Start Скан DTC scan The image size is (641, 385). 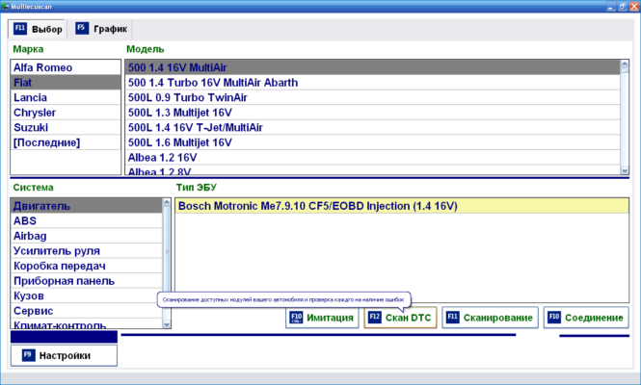coord(400,318)
